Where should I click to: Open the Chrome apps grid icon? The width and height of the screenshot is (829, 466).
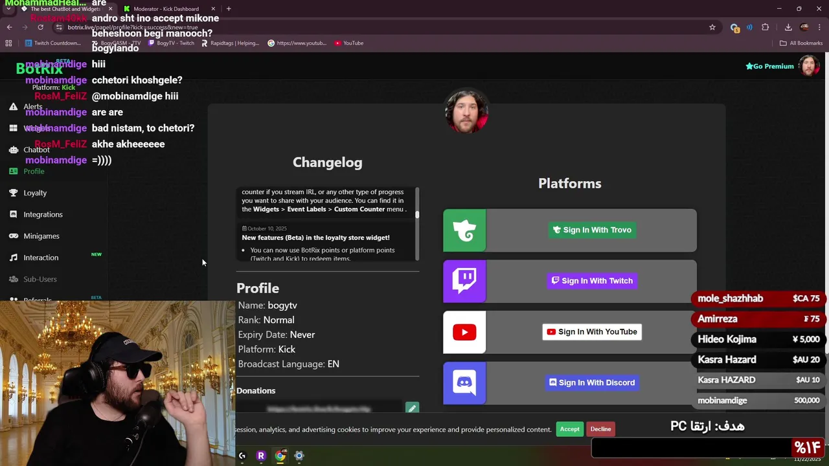point(8,43)
